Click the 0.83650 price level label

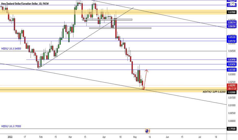(232, 64)
